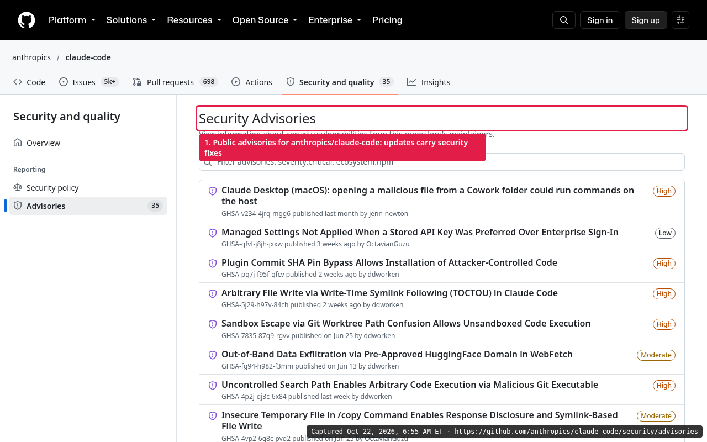Switch to the Actions tab
This screenshot has height=442, width=707.
(252, 82)
